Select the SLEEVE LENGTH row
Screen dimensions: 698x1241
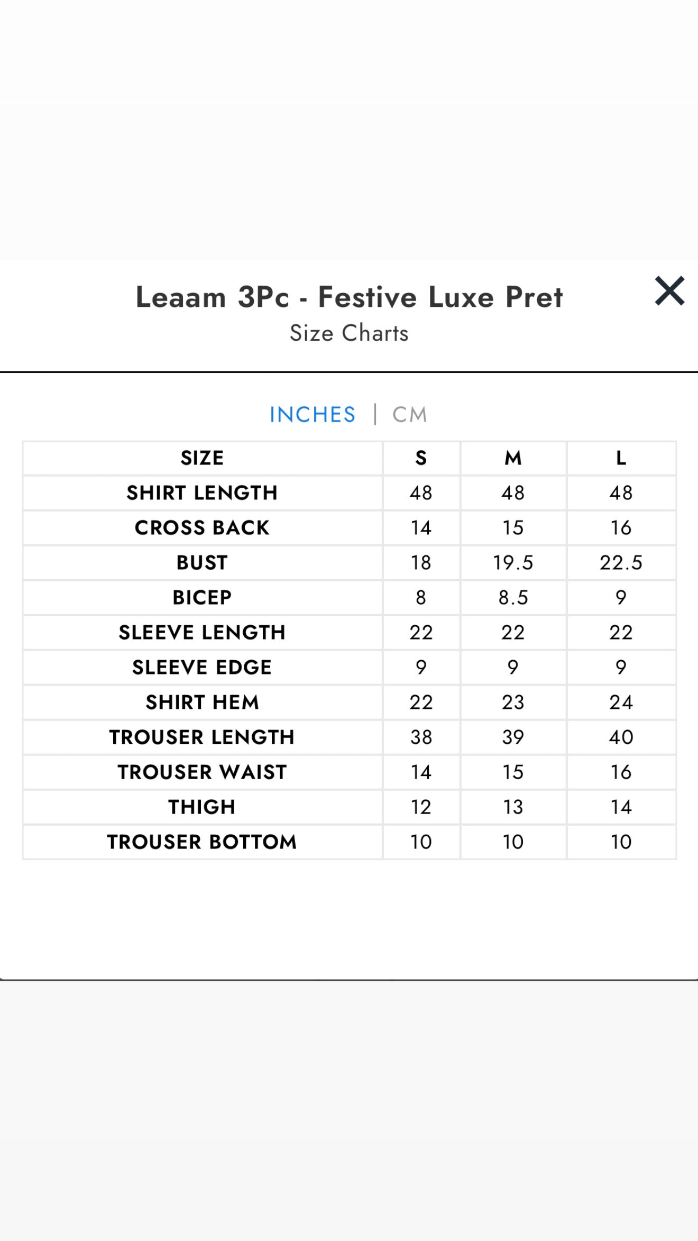coord(203,632)
